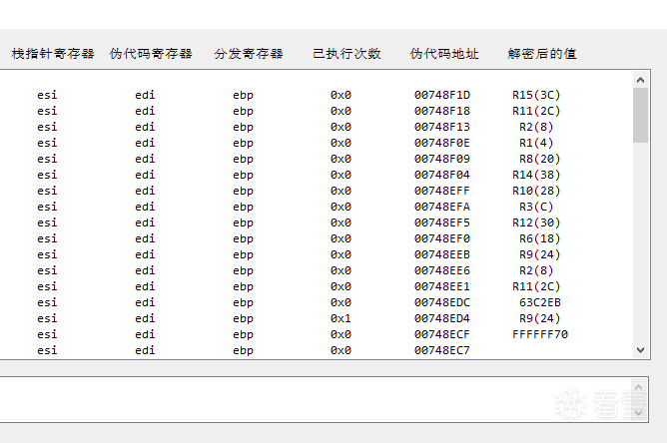Click esi in row 00748EDC

click(47, 302)
